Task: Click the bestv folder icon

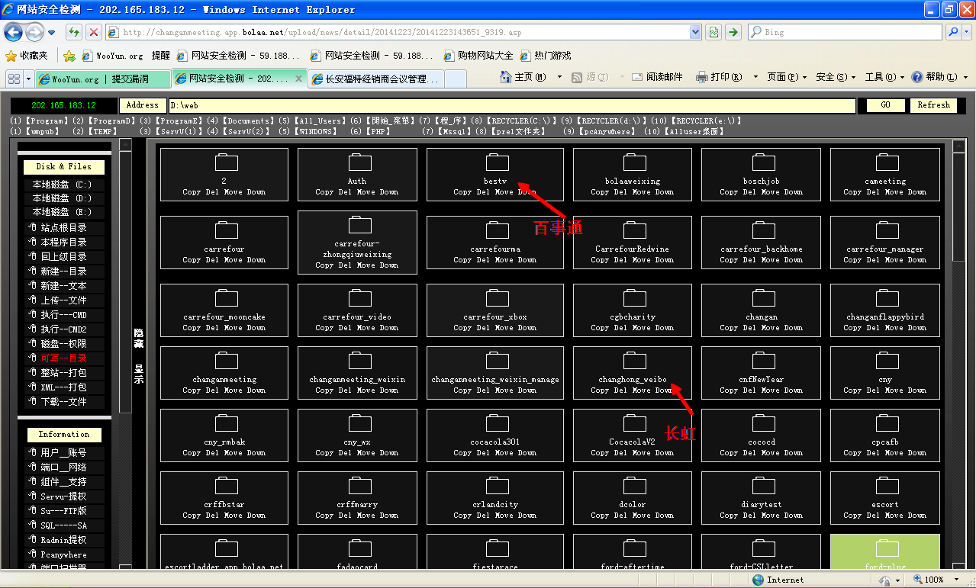Action: (498, 162)
